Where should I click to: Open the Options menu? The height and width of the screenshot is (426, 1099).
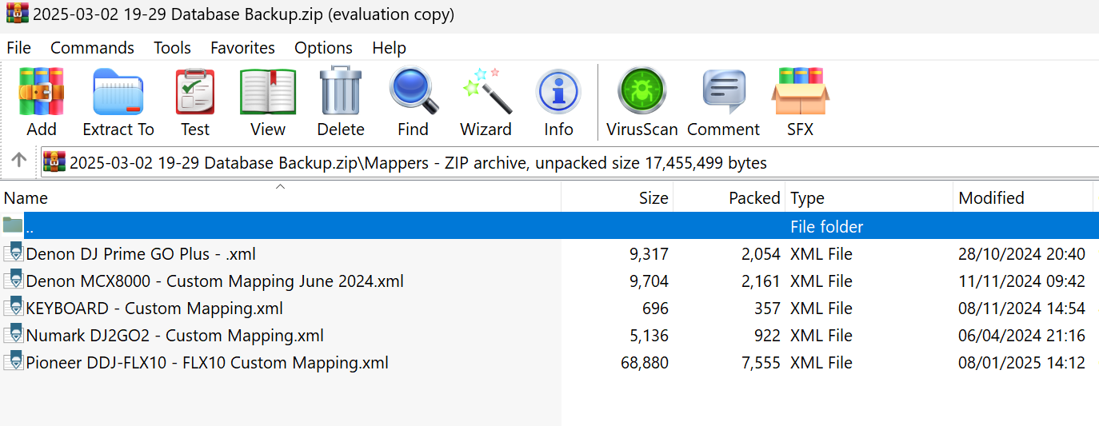324,48
